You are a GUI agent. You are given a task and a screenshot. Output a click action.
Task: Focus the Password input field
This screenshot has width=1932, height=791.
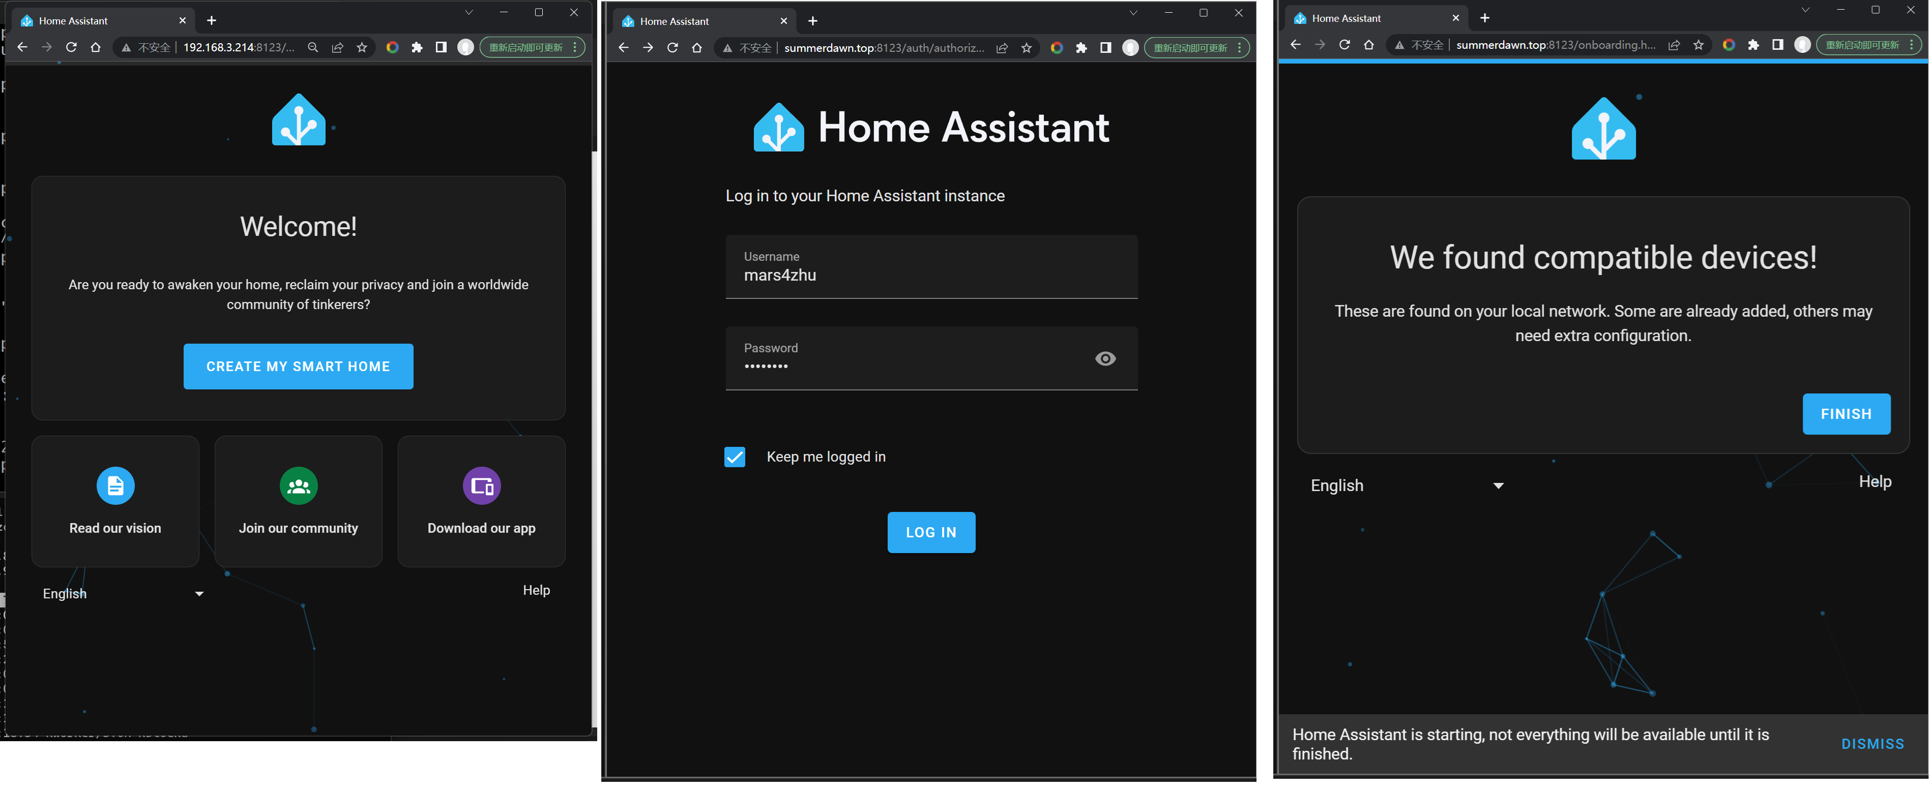[x=931, y=358]
